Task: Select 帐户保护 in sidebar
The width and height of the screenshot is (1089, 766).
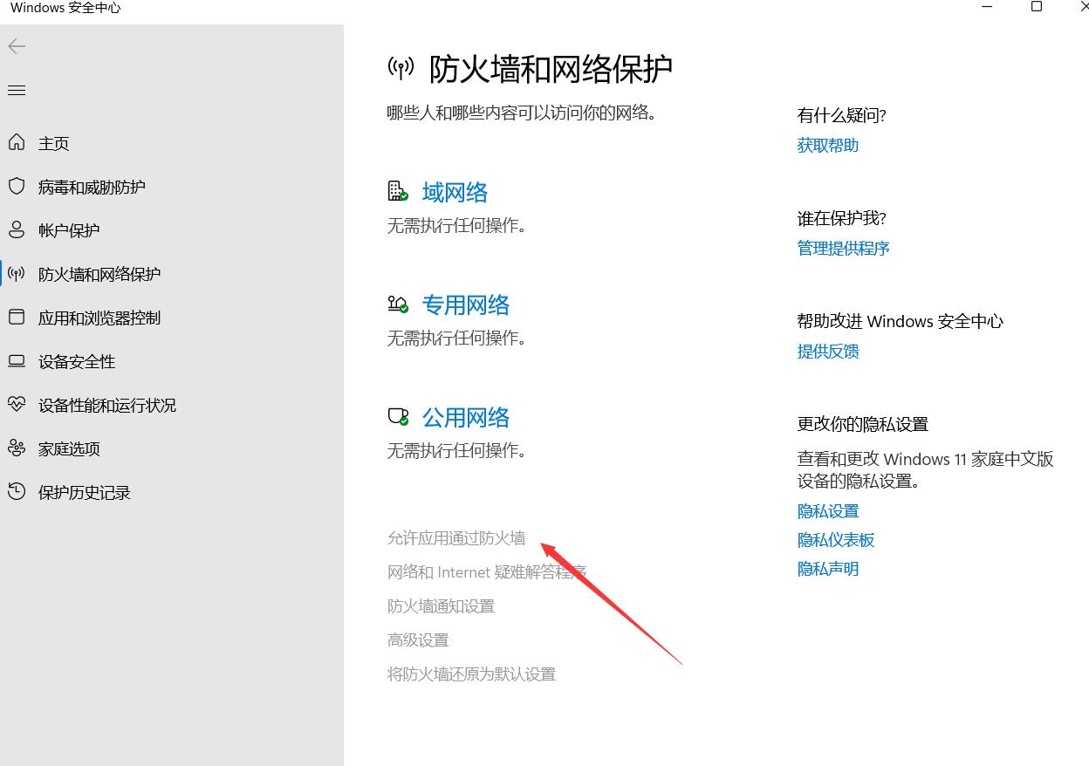Action: click(x=69, y=230)
